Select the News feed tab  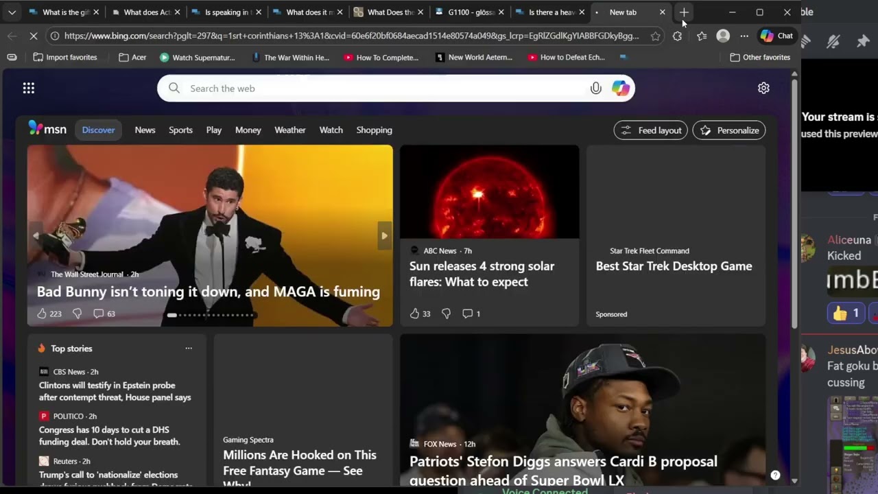coord(145,130)
